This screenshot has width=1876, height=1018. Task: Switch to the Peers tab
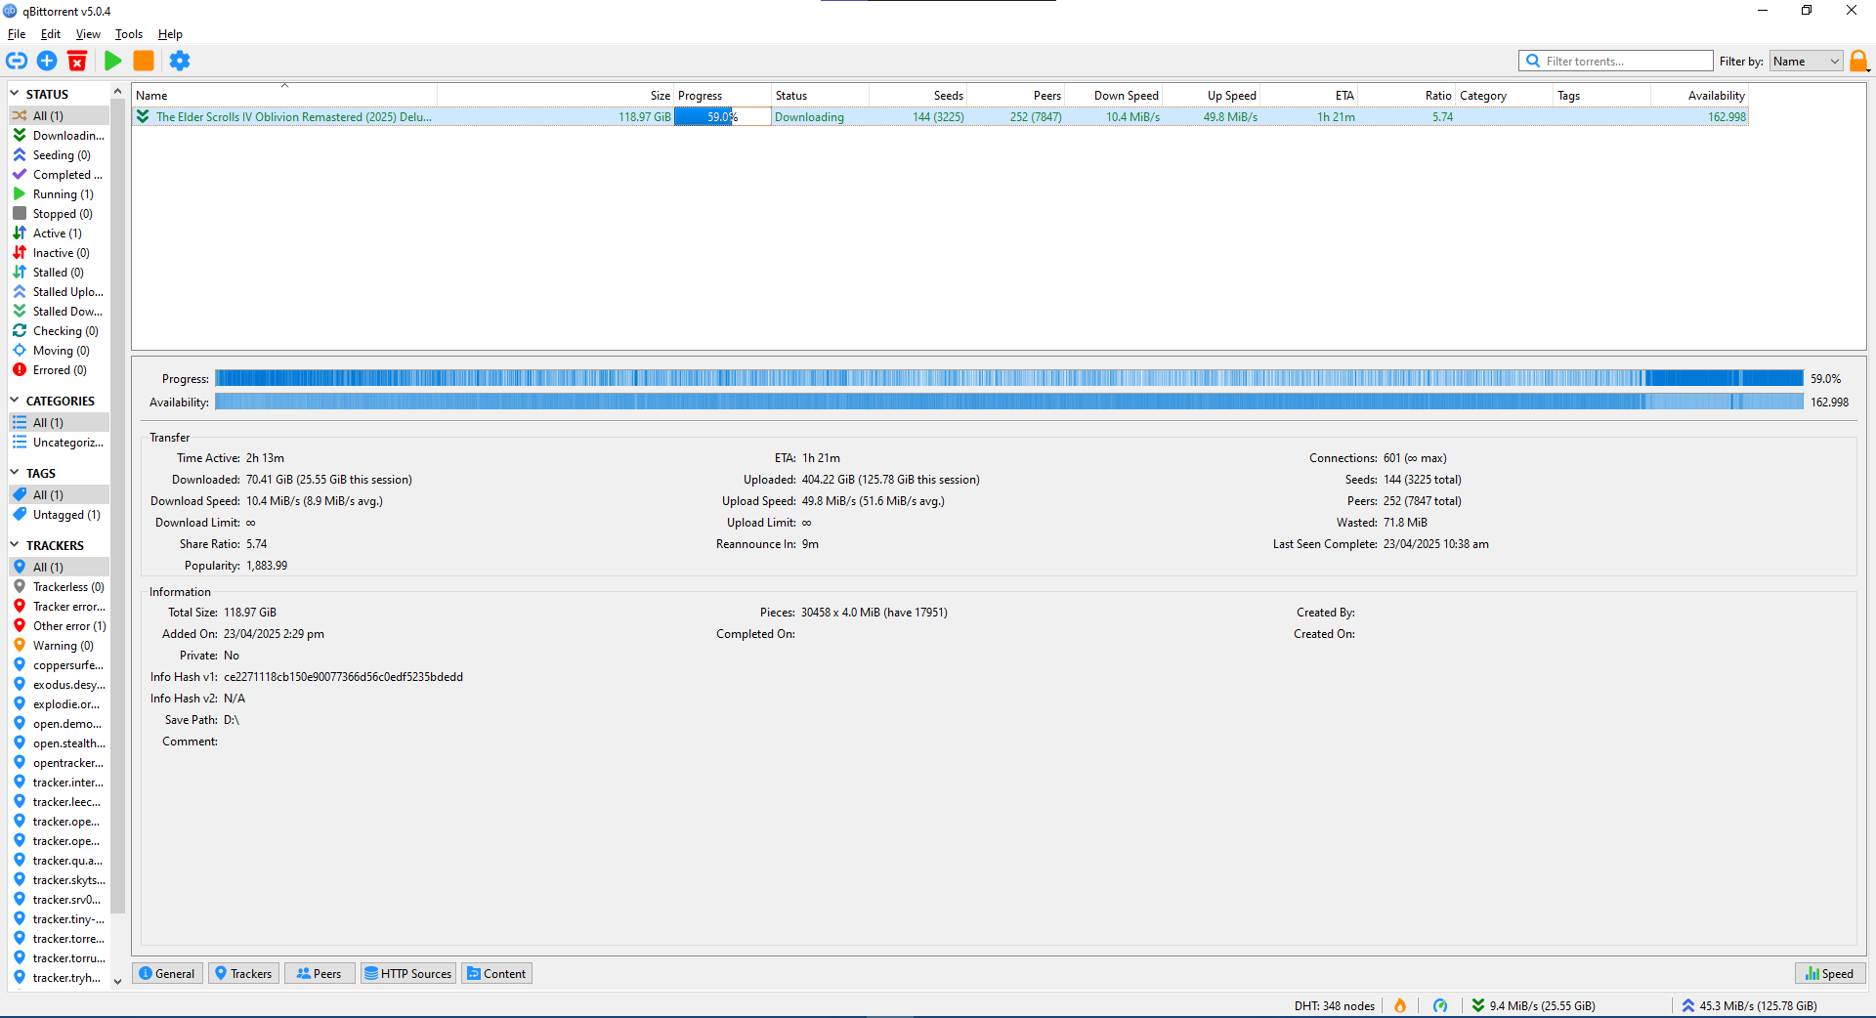click(x=320, y=973)
